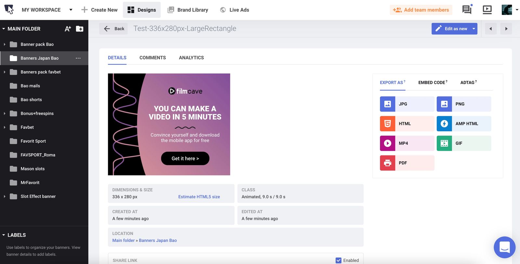Click the Live Ads globe icon
The image size is (520, 264).
pos(223,10)
